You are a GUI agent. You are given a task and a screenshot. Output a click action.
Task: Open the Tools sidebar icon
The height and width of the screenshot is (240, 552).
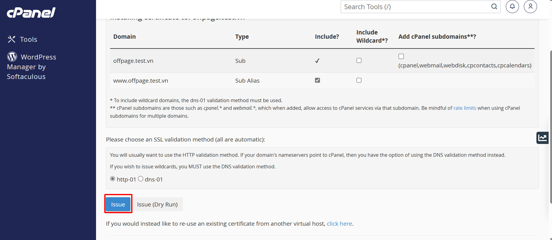(12, 39)
